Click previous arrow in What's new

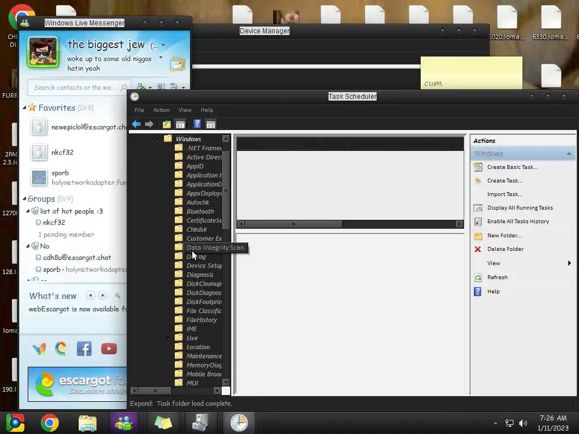(90, 295)
